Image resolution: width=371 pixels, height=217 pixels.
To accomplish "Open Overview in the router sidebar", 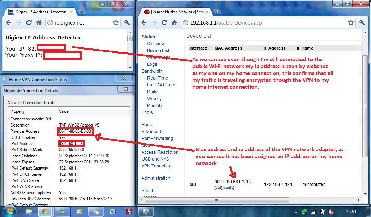I will tap(156, 44).
